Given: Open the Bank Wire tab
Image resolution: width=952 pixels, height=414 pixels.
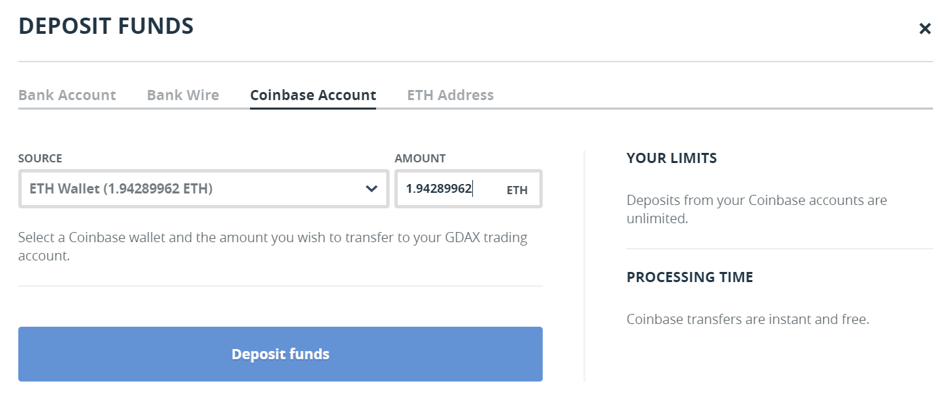Looking at the screenshot, I should (183, 95).
